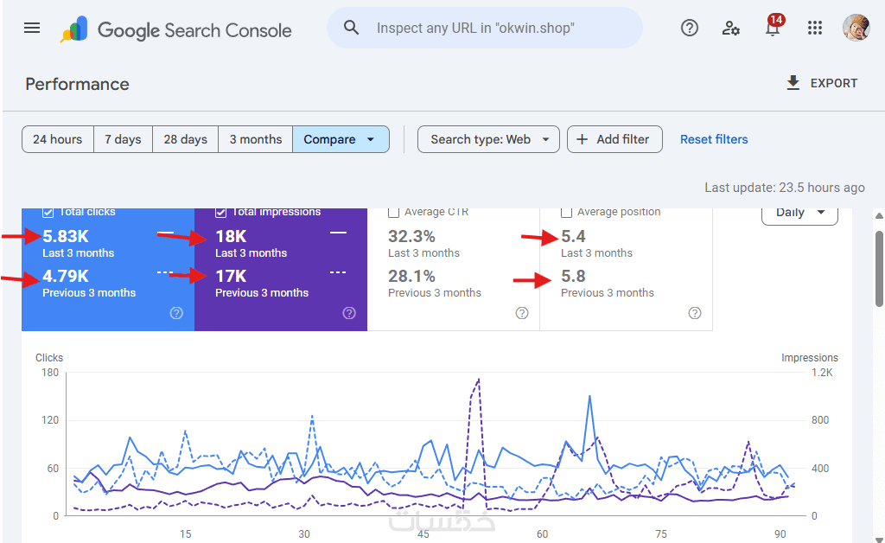
Task: Expand the Compare date dropdown
Action: 341,139
